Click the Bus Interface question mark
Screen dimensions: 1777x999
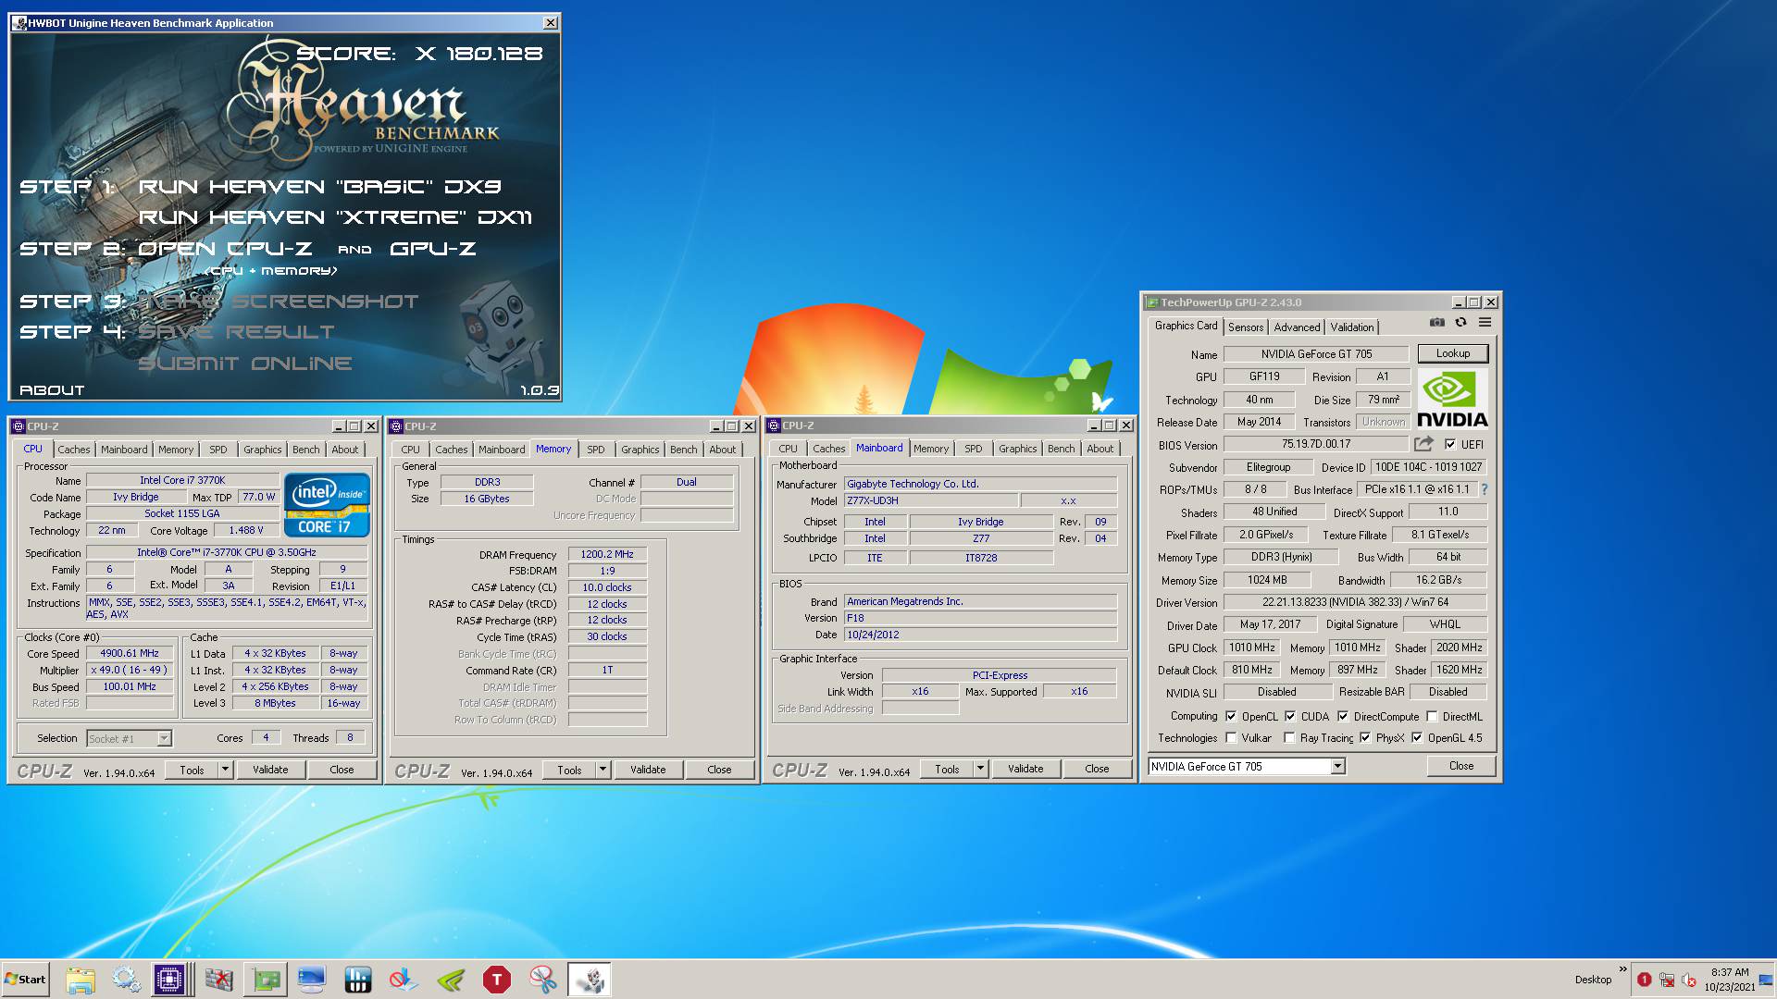pyautogui.click(x=1485, y=489)
